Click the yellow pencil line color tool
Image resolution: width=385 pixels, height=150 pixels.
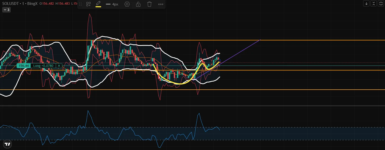(x=98, y=4)
